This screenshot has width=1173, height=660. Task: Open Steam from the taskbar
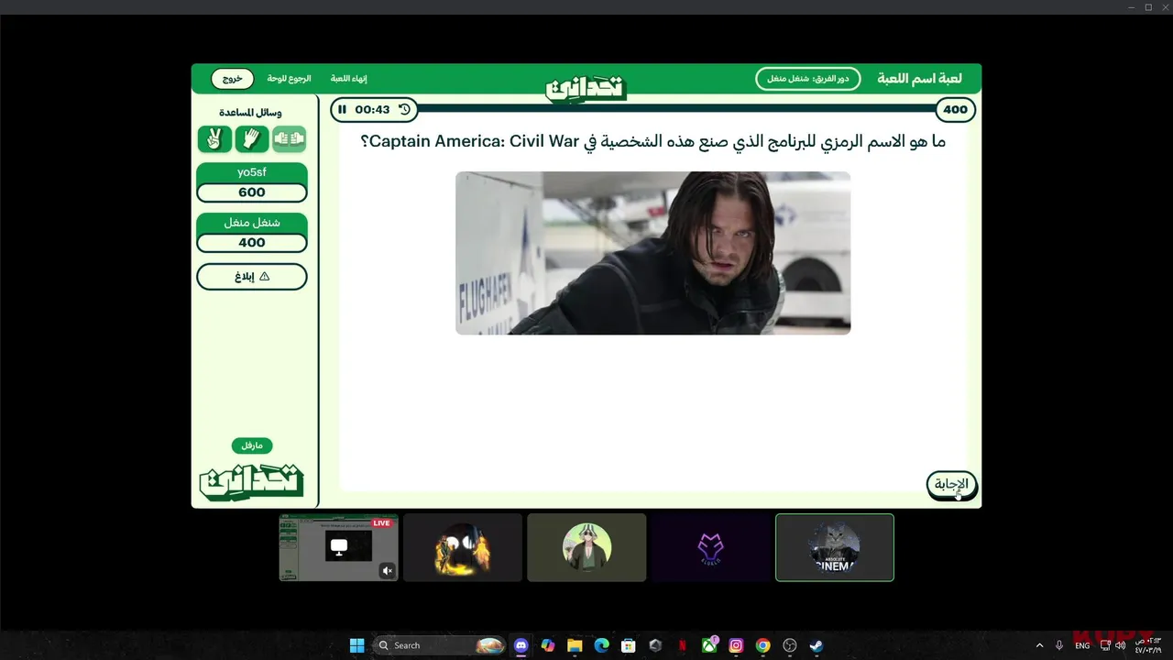tap(817, 645)
